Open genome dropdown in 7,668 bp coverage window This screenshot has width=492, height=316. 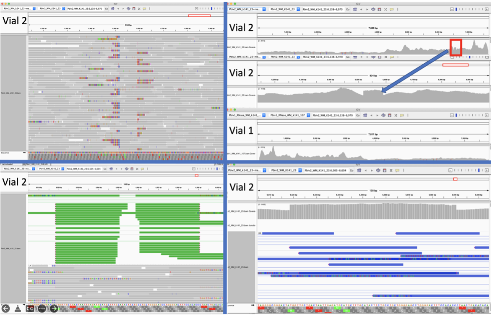pos(247,9)
